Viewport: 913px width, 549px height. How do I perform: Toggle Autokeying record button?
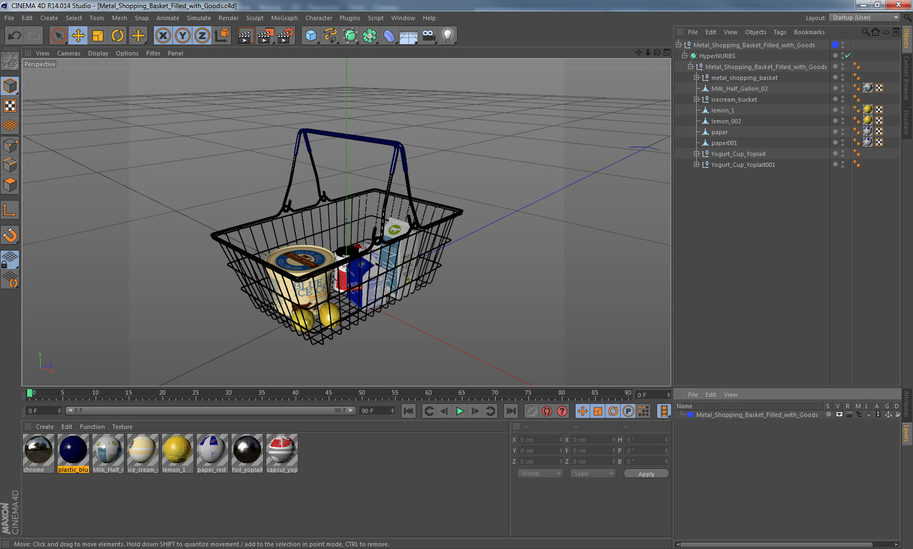point(547,411)
